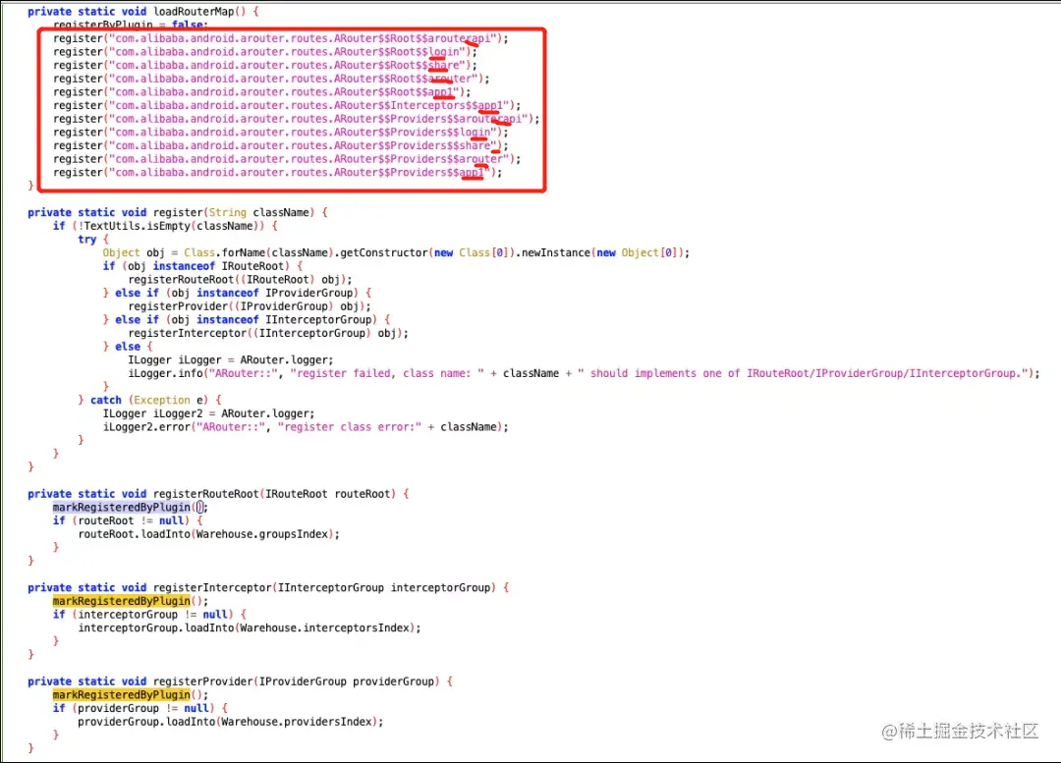Click the 'ILogger iLogger = ARouter.logger;' line
The height and width of the screenshot is (763, 1061).
[x=231, y=359]
